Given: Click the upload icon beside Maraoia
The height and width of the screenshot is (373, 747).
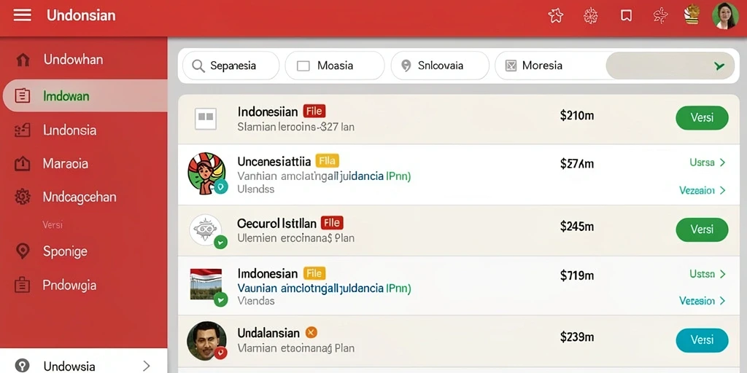Looking at the screenshot, I should click(23, 164).
